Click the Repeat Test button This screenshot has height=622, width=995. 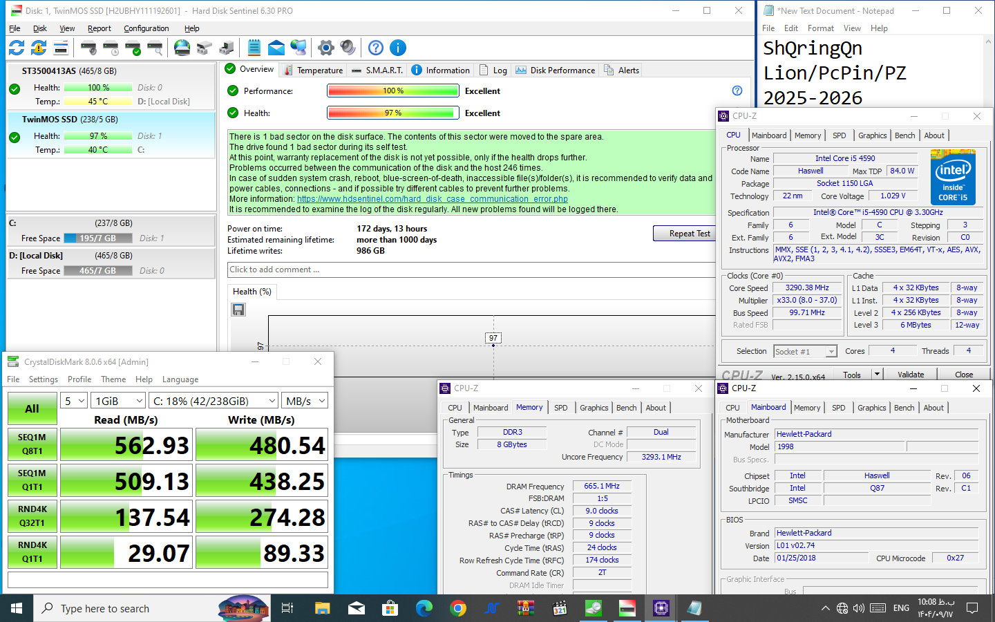(x=689, y=234)
